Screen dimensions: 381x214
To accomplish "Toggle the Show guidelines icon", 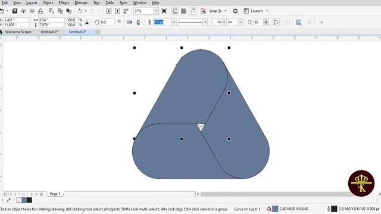I will [x=192, y=11].
